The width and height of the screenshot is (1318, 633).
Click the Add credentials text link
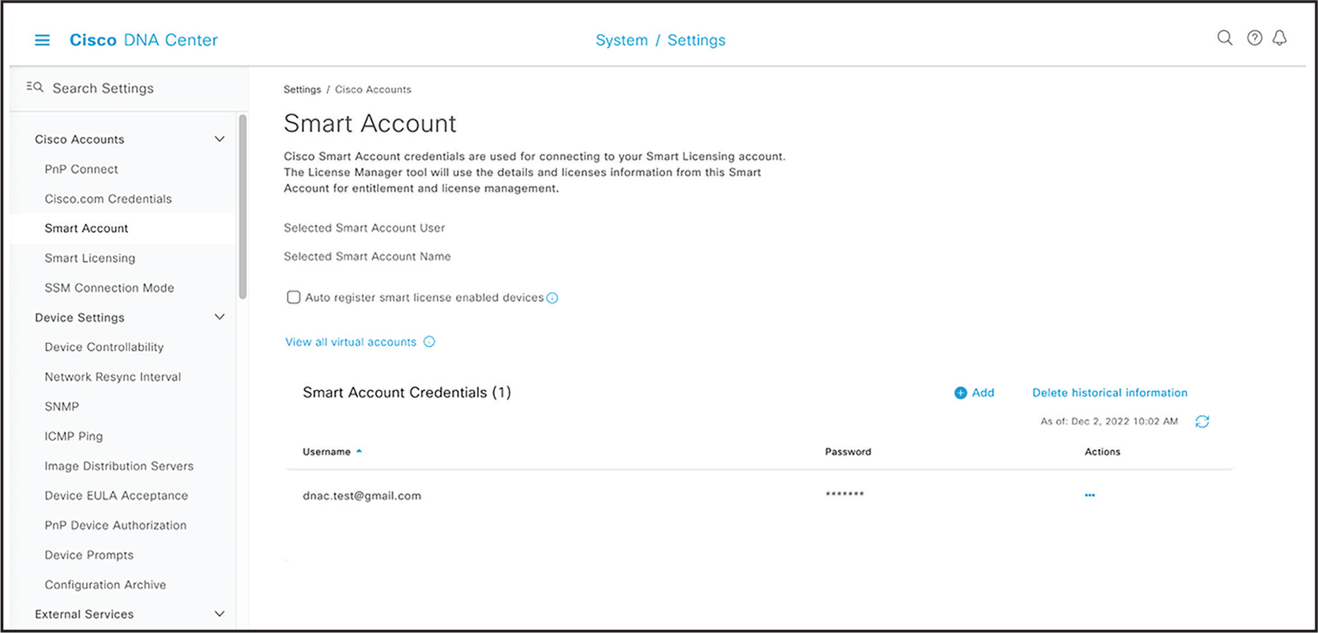tap(982, 393)
